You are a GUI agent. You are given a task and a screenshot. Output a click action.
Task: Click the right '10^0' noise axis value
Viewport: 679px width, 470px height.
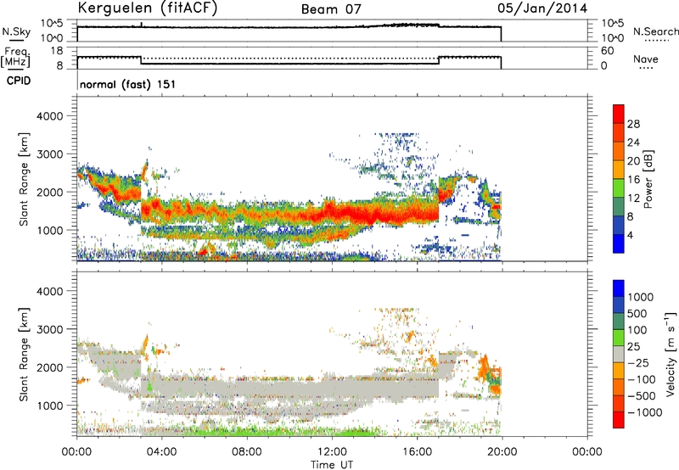point(612,38)
